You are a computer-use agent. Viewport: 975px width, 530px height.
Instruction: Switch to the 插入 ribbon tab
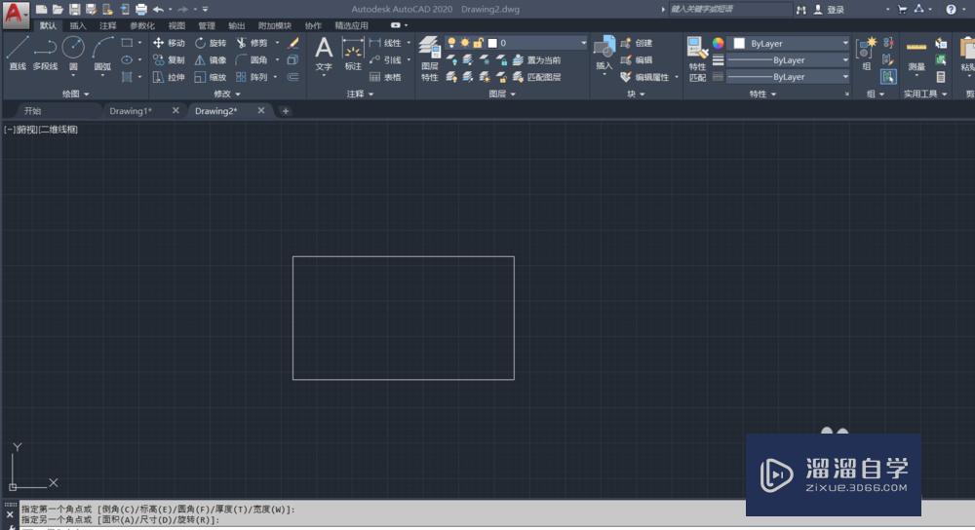tap(78, 25)
